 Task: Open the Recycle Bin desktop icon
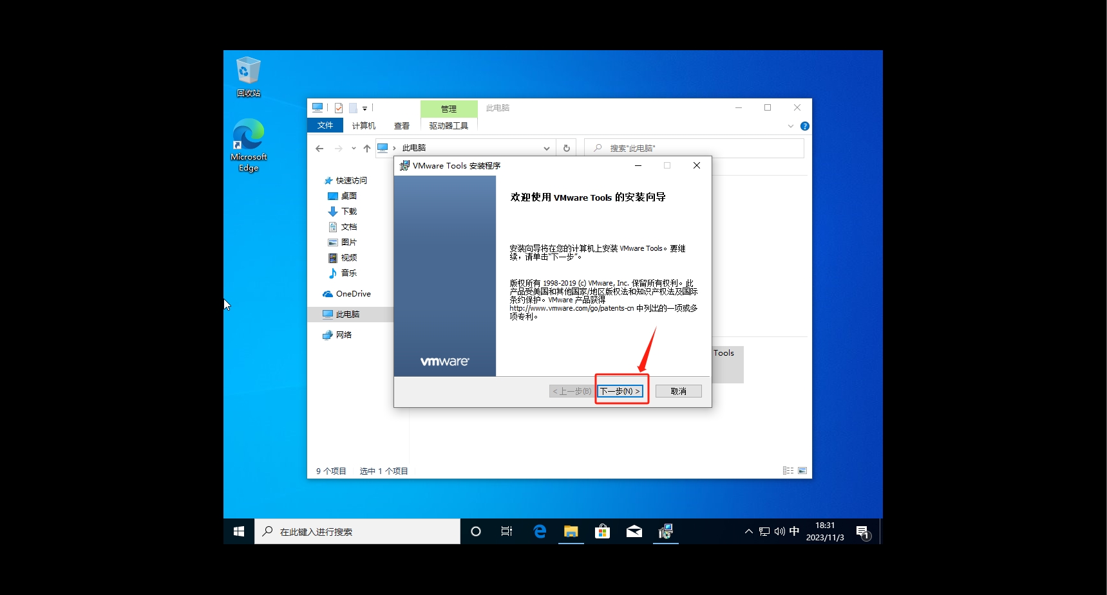pos(249,77)
